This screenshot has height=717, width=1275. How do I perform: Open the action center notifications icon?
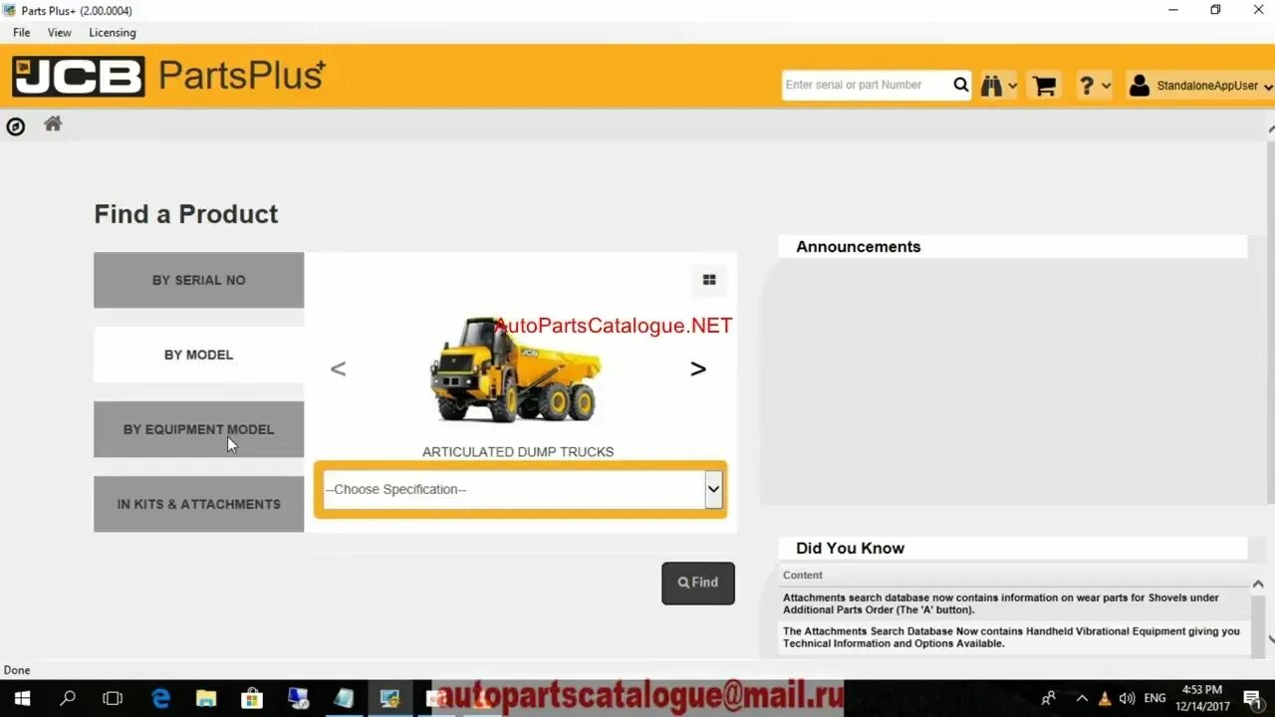tap(1253, 698)
